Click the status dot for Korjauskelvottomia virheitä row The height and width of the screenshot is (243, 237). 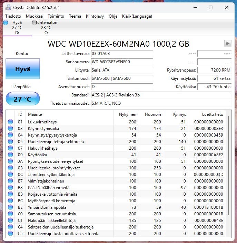10,194
